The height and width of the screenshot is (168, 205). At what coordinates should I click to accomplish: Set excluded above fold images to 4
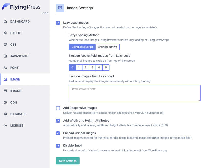click(x=99, y=67)
